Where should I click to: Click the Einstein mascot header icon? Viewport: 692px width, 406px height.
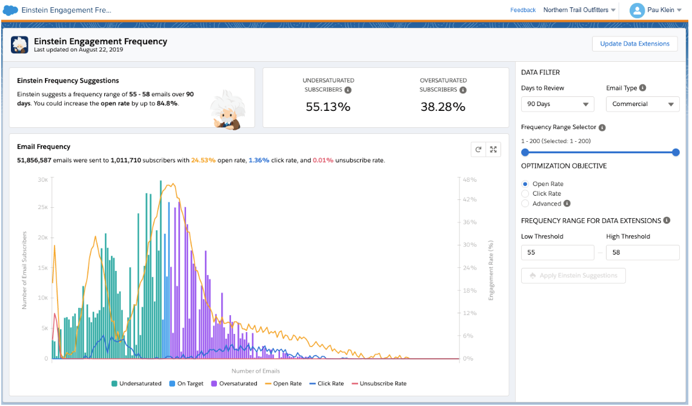20,45
